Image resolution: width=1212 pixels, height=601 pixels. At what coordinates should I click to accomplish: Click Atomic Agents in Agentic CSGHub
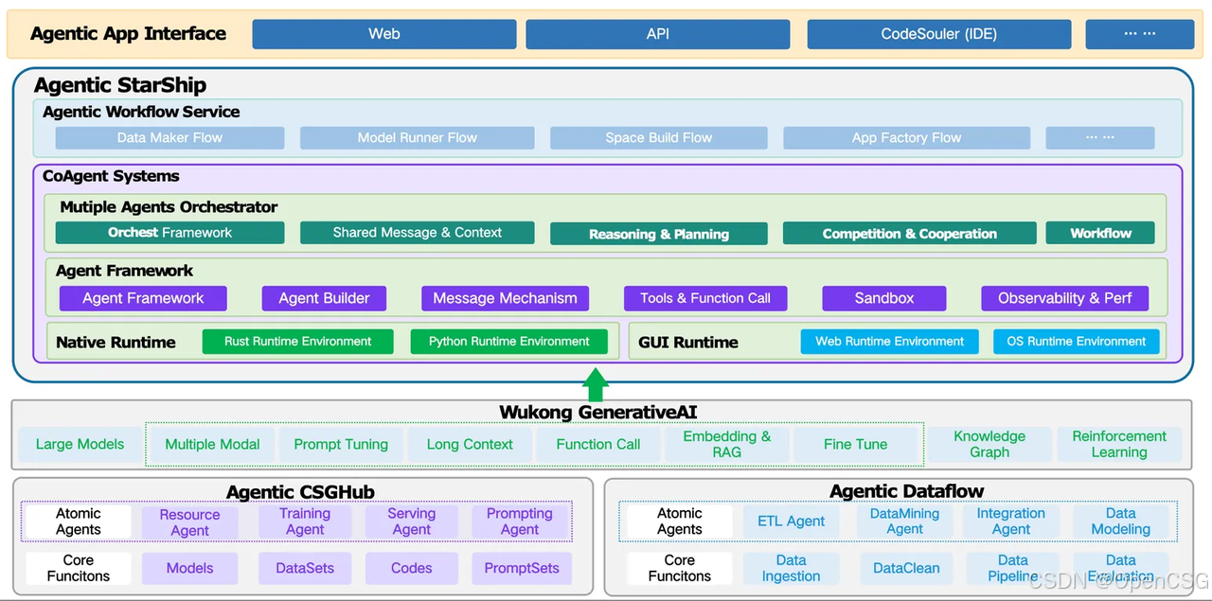tap(79, 521)
